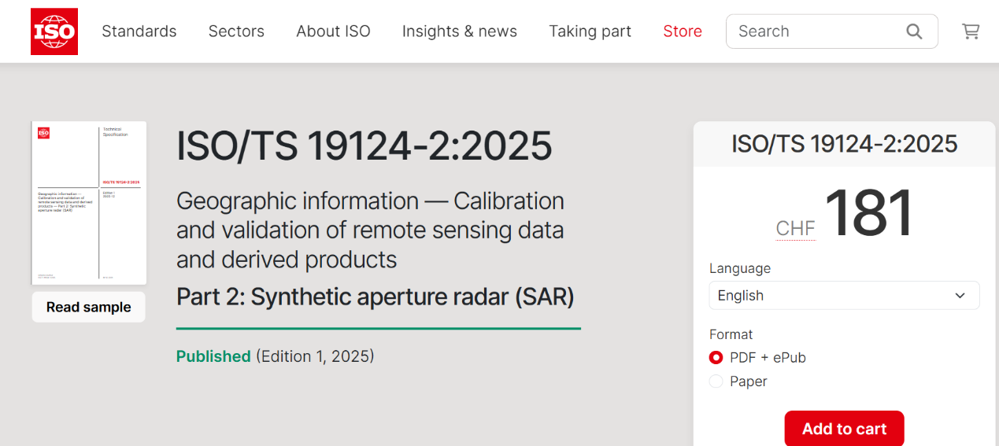Select the PDF + ePub format
Image resolution: width=999 pixels, height=446 pixels.
point(716,358)
